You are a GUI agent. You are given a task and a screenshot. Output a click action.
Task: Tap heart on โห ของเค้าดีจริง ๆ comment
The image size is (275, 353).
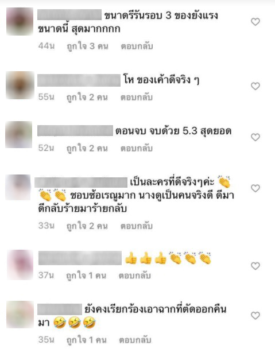[255, 86]
